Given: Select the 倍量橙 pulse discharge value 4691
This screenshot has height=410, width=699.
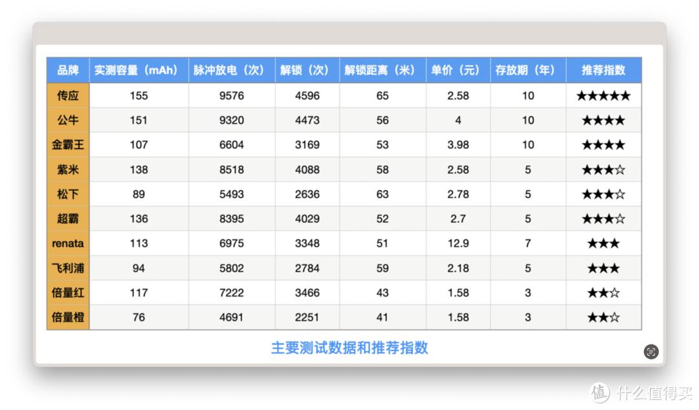Looking at the screenshot, I should point(232,317).
